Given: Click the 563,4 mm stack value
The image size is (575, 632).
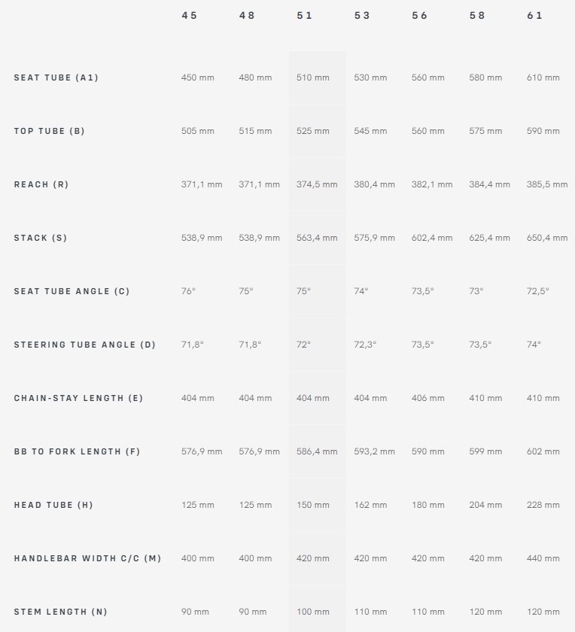Looking at the screenshot, I should point(317,238).
